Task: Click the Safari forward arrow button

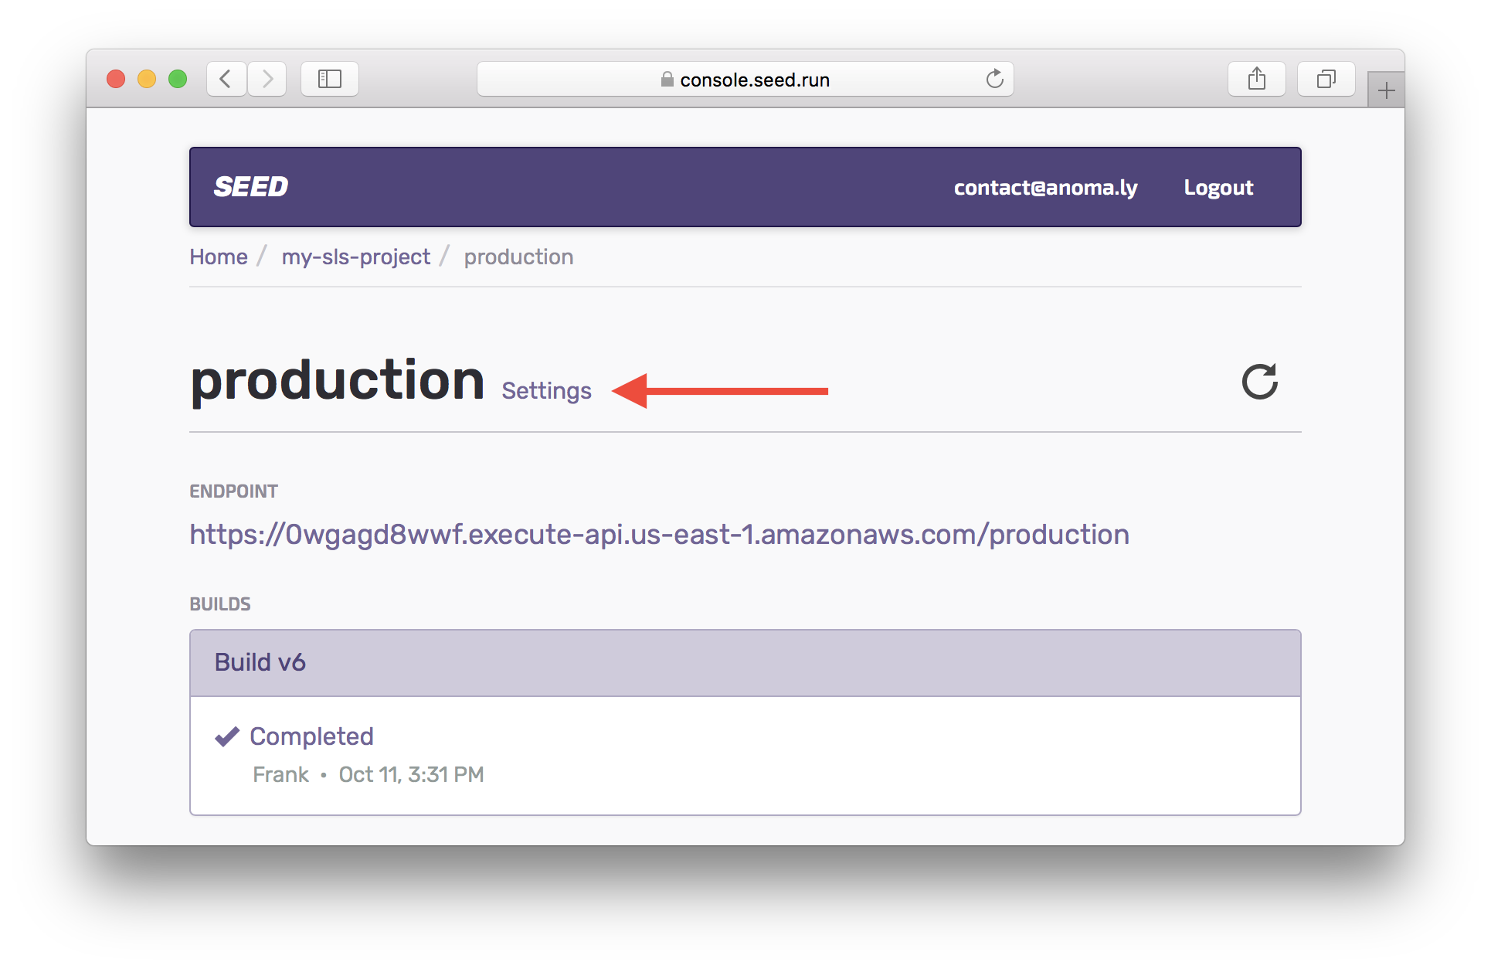Action: [267, 79]
